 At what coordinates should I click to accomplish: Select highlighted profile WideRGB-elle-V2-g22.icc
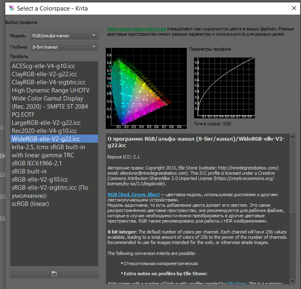click(54, 139)
